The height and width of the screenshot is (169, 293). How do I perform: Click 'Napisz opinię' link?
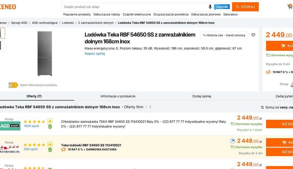[95, 53]
